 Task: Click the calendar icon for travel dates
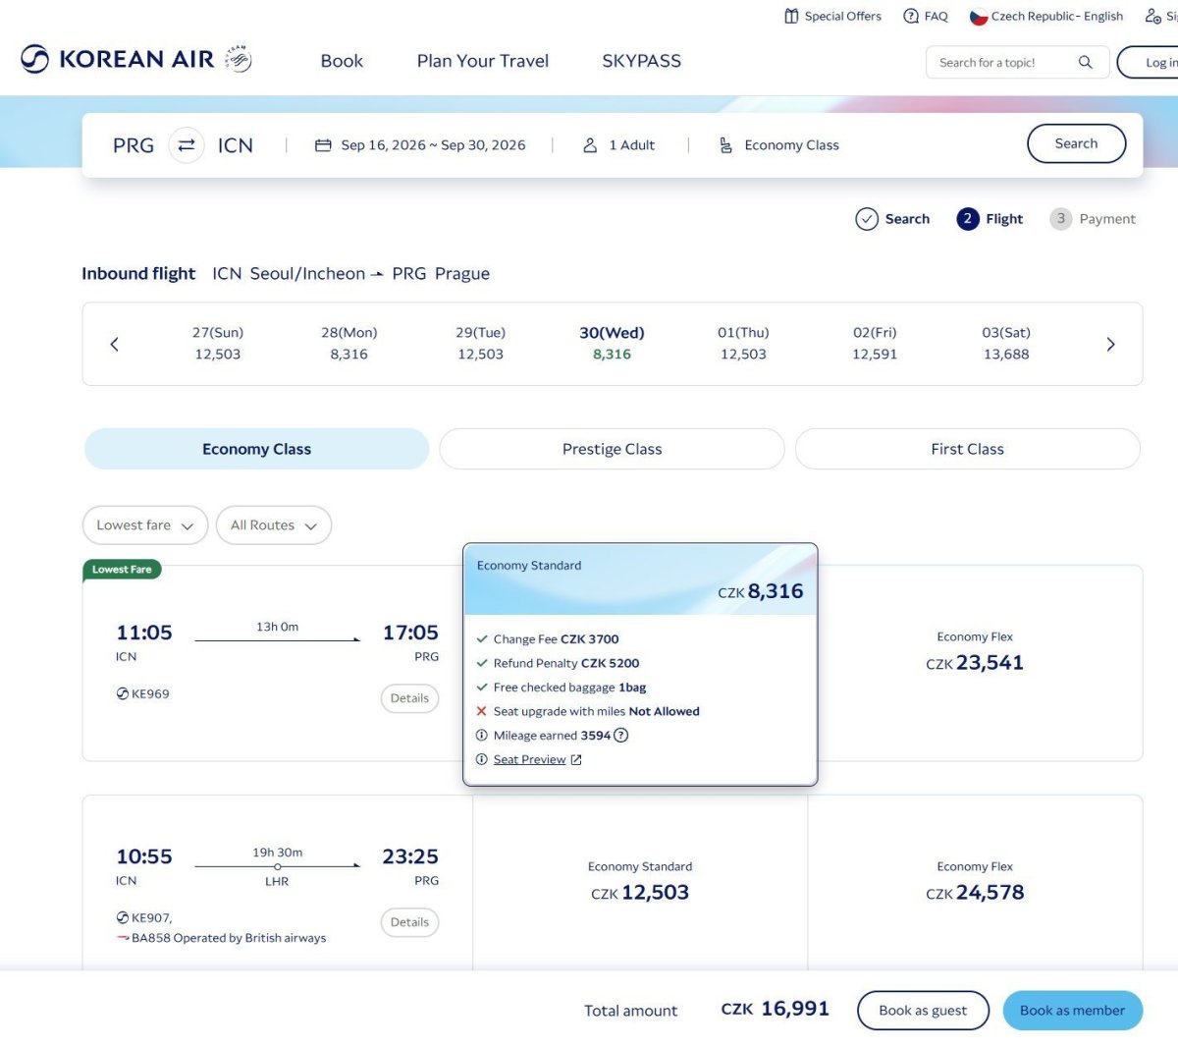click(x=323, y=145)
